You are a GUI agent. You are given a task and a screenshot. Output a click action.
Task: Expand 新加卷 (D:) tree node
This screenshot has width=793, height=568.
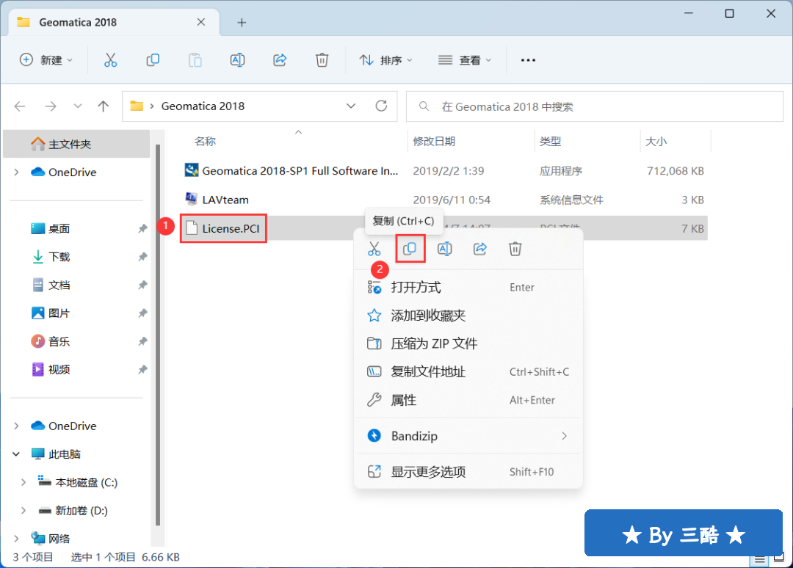[23, 510]
